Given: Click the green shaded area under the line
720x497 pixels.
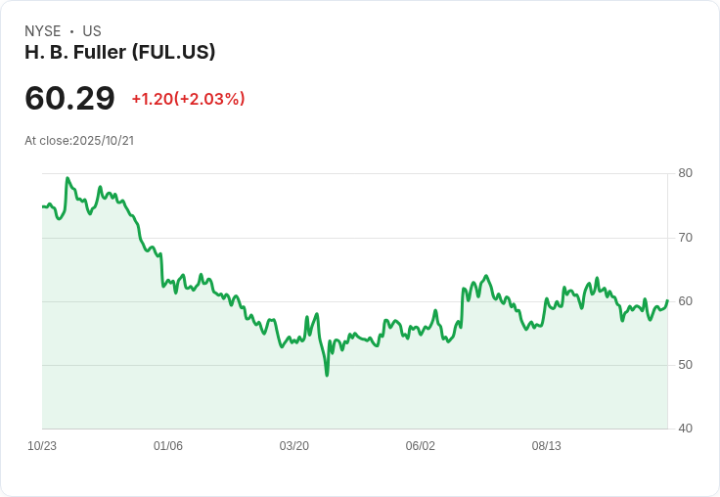Looking at the screenshot, I should tap(354, 395).
